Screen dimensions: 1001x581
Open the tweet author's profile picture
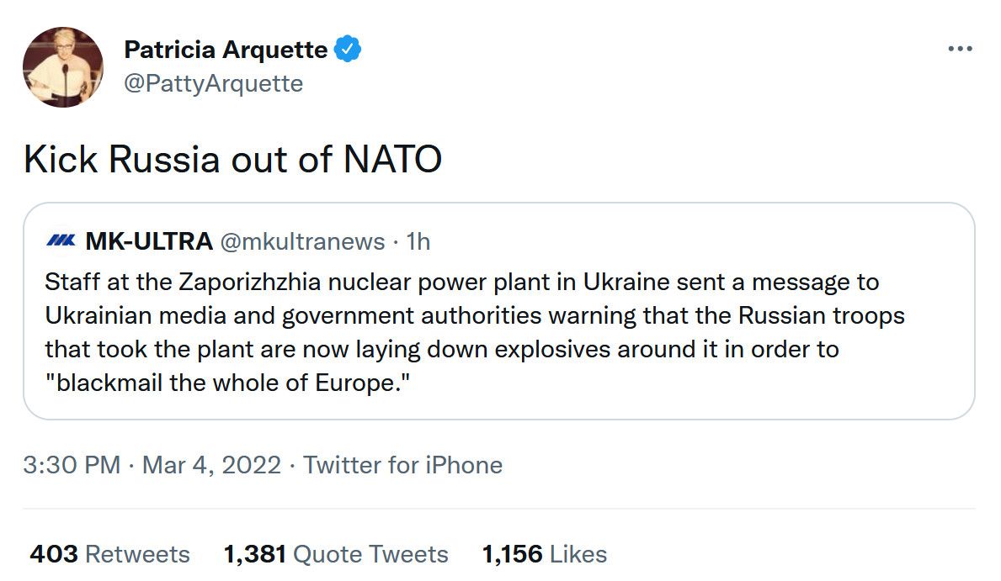63,67
